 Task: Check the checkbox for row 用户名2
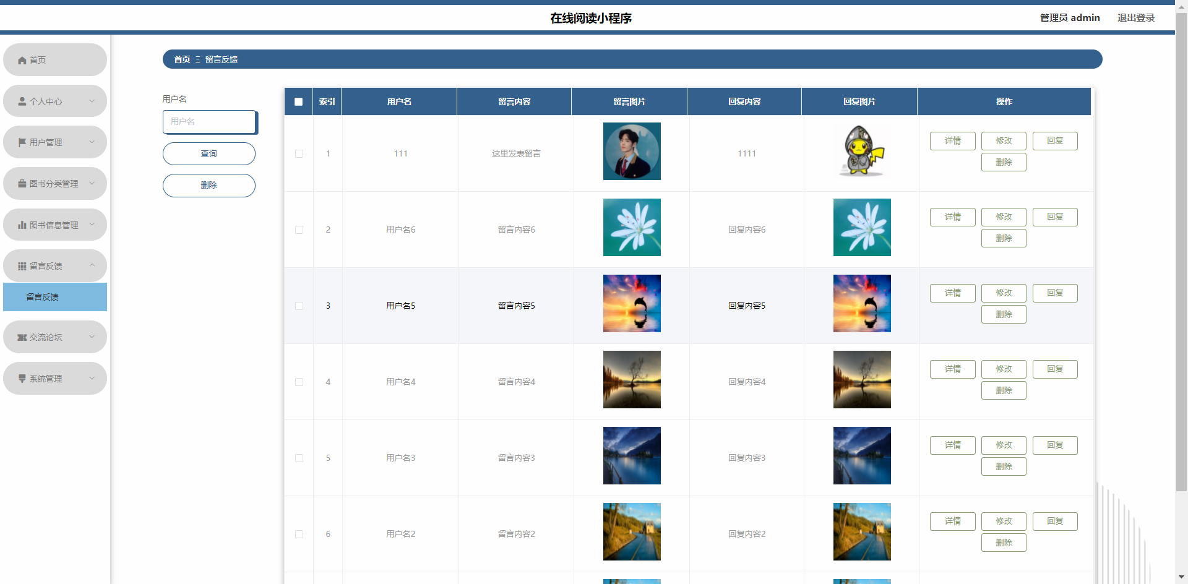point(299,534)
